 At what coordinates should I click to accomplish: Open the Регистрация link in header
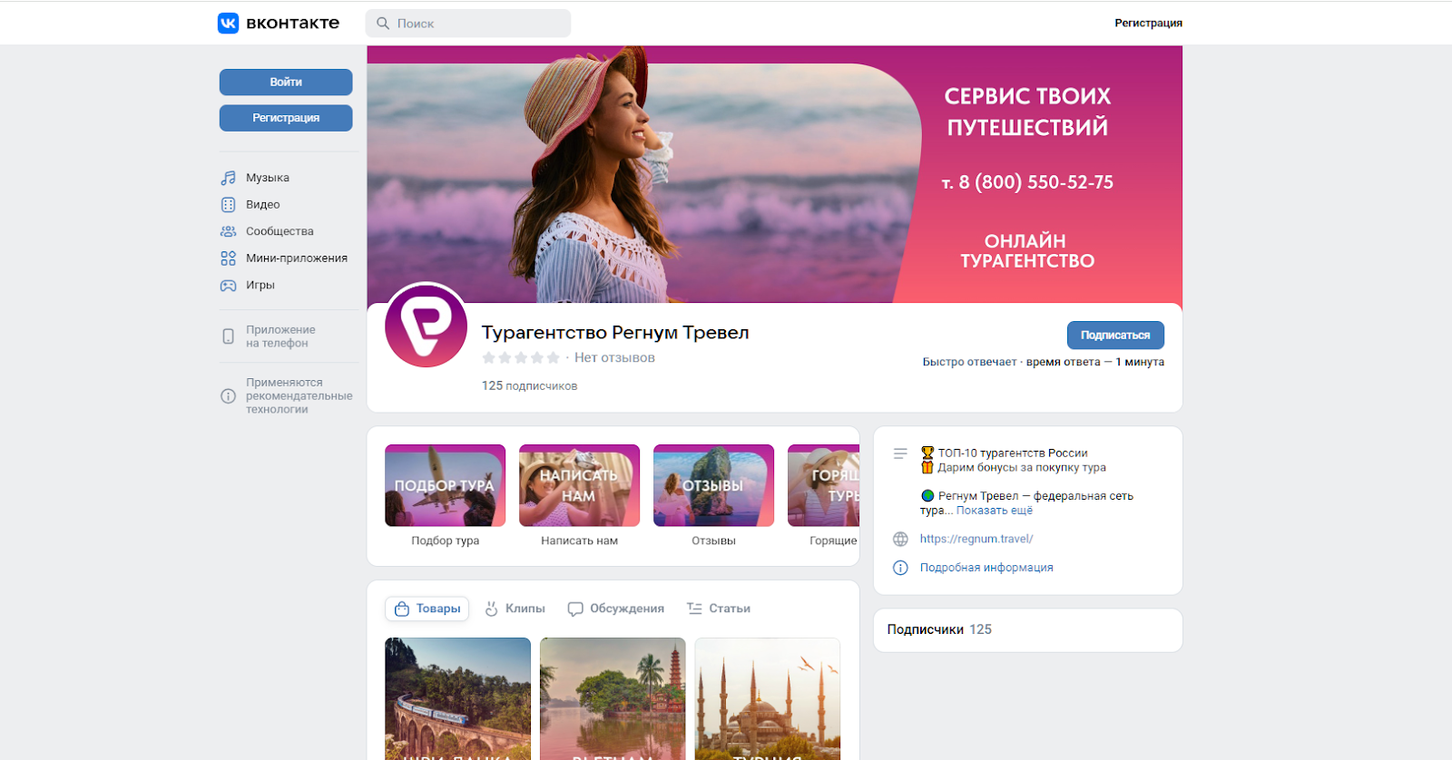point(1149,24)
